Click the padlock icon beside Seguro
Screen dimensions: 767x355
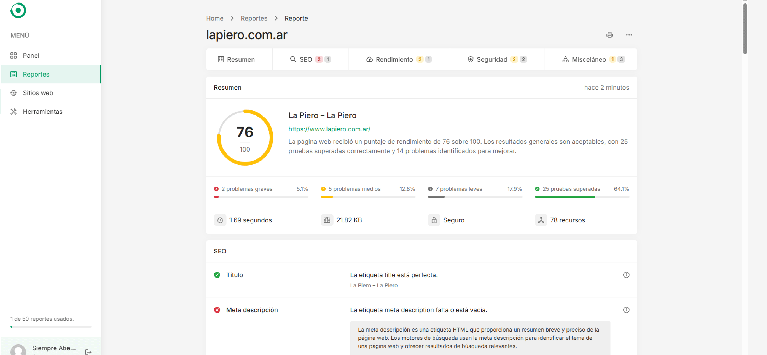coord(434,220)
